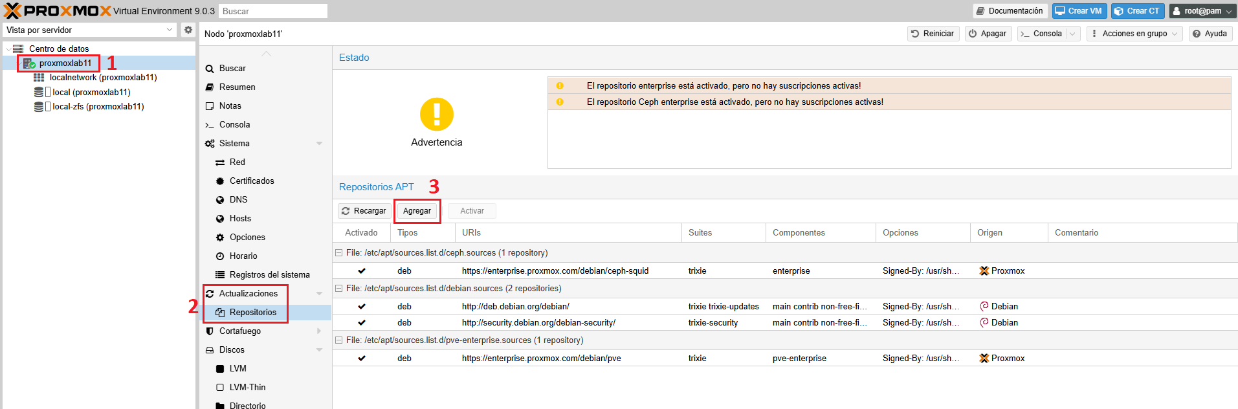
Task: Open the Documentación button
Action: (x=1010, y=11)
